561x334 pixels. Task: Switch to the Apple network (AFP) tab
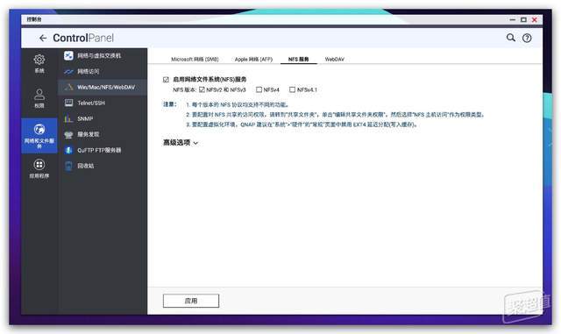253,59
